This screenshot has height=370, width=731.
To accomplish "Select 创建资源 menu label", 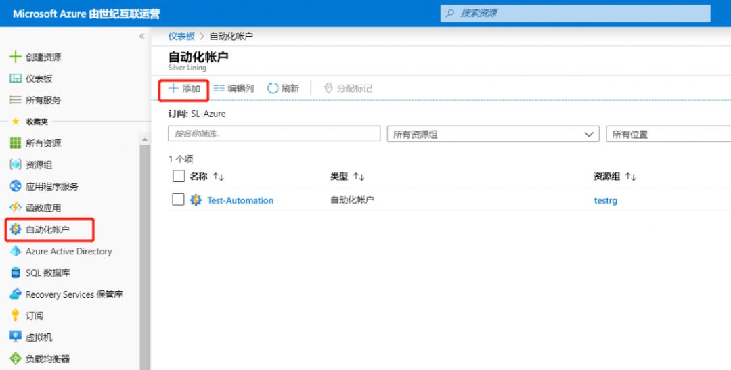I will (43, 57).
